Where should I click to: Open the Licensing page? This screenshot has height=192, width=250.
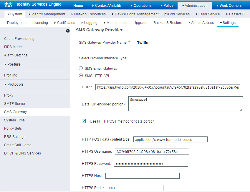pyautogui.click(x=40, y=22)
